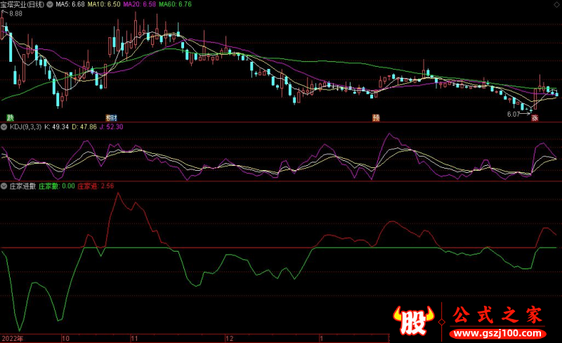Click the 2022年 timeline label
562x343 pixels.
[x=12, y=338]
